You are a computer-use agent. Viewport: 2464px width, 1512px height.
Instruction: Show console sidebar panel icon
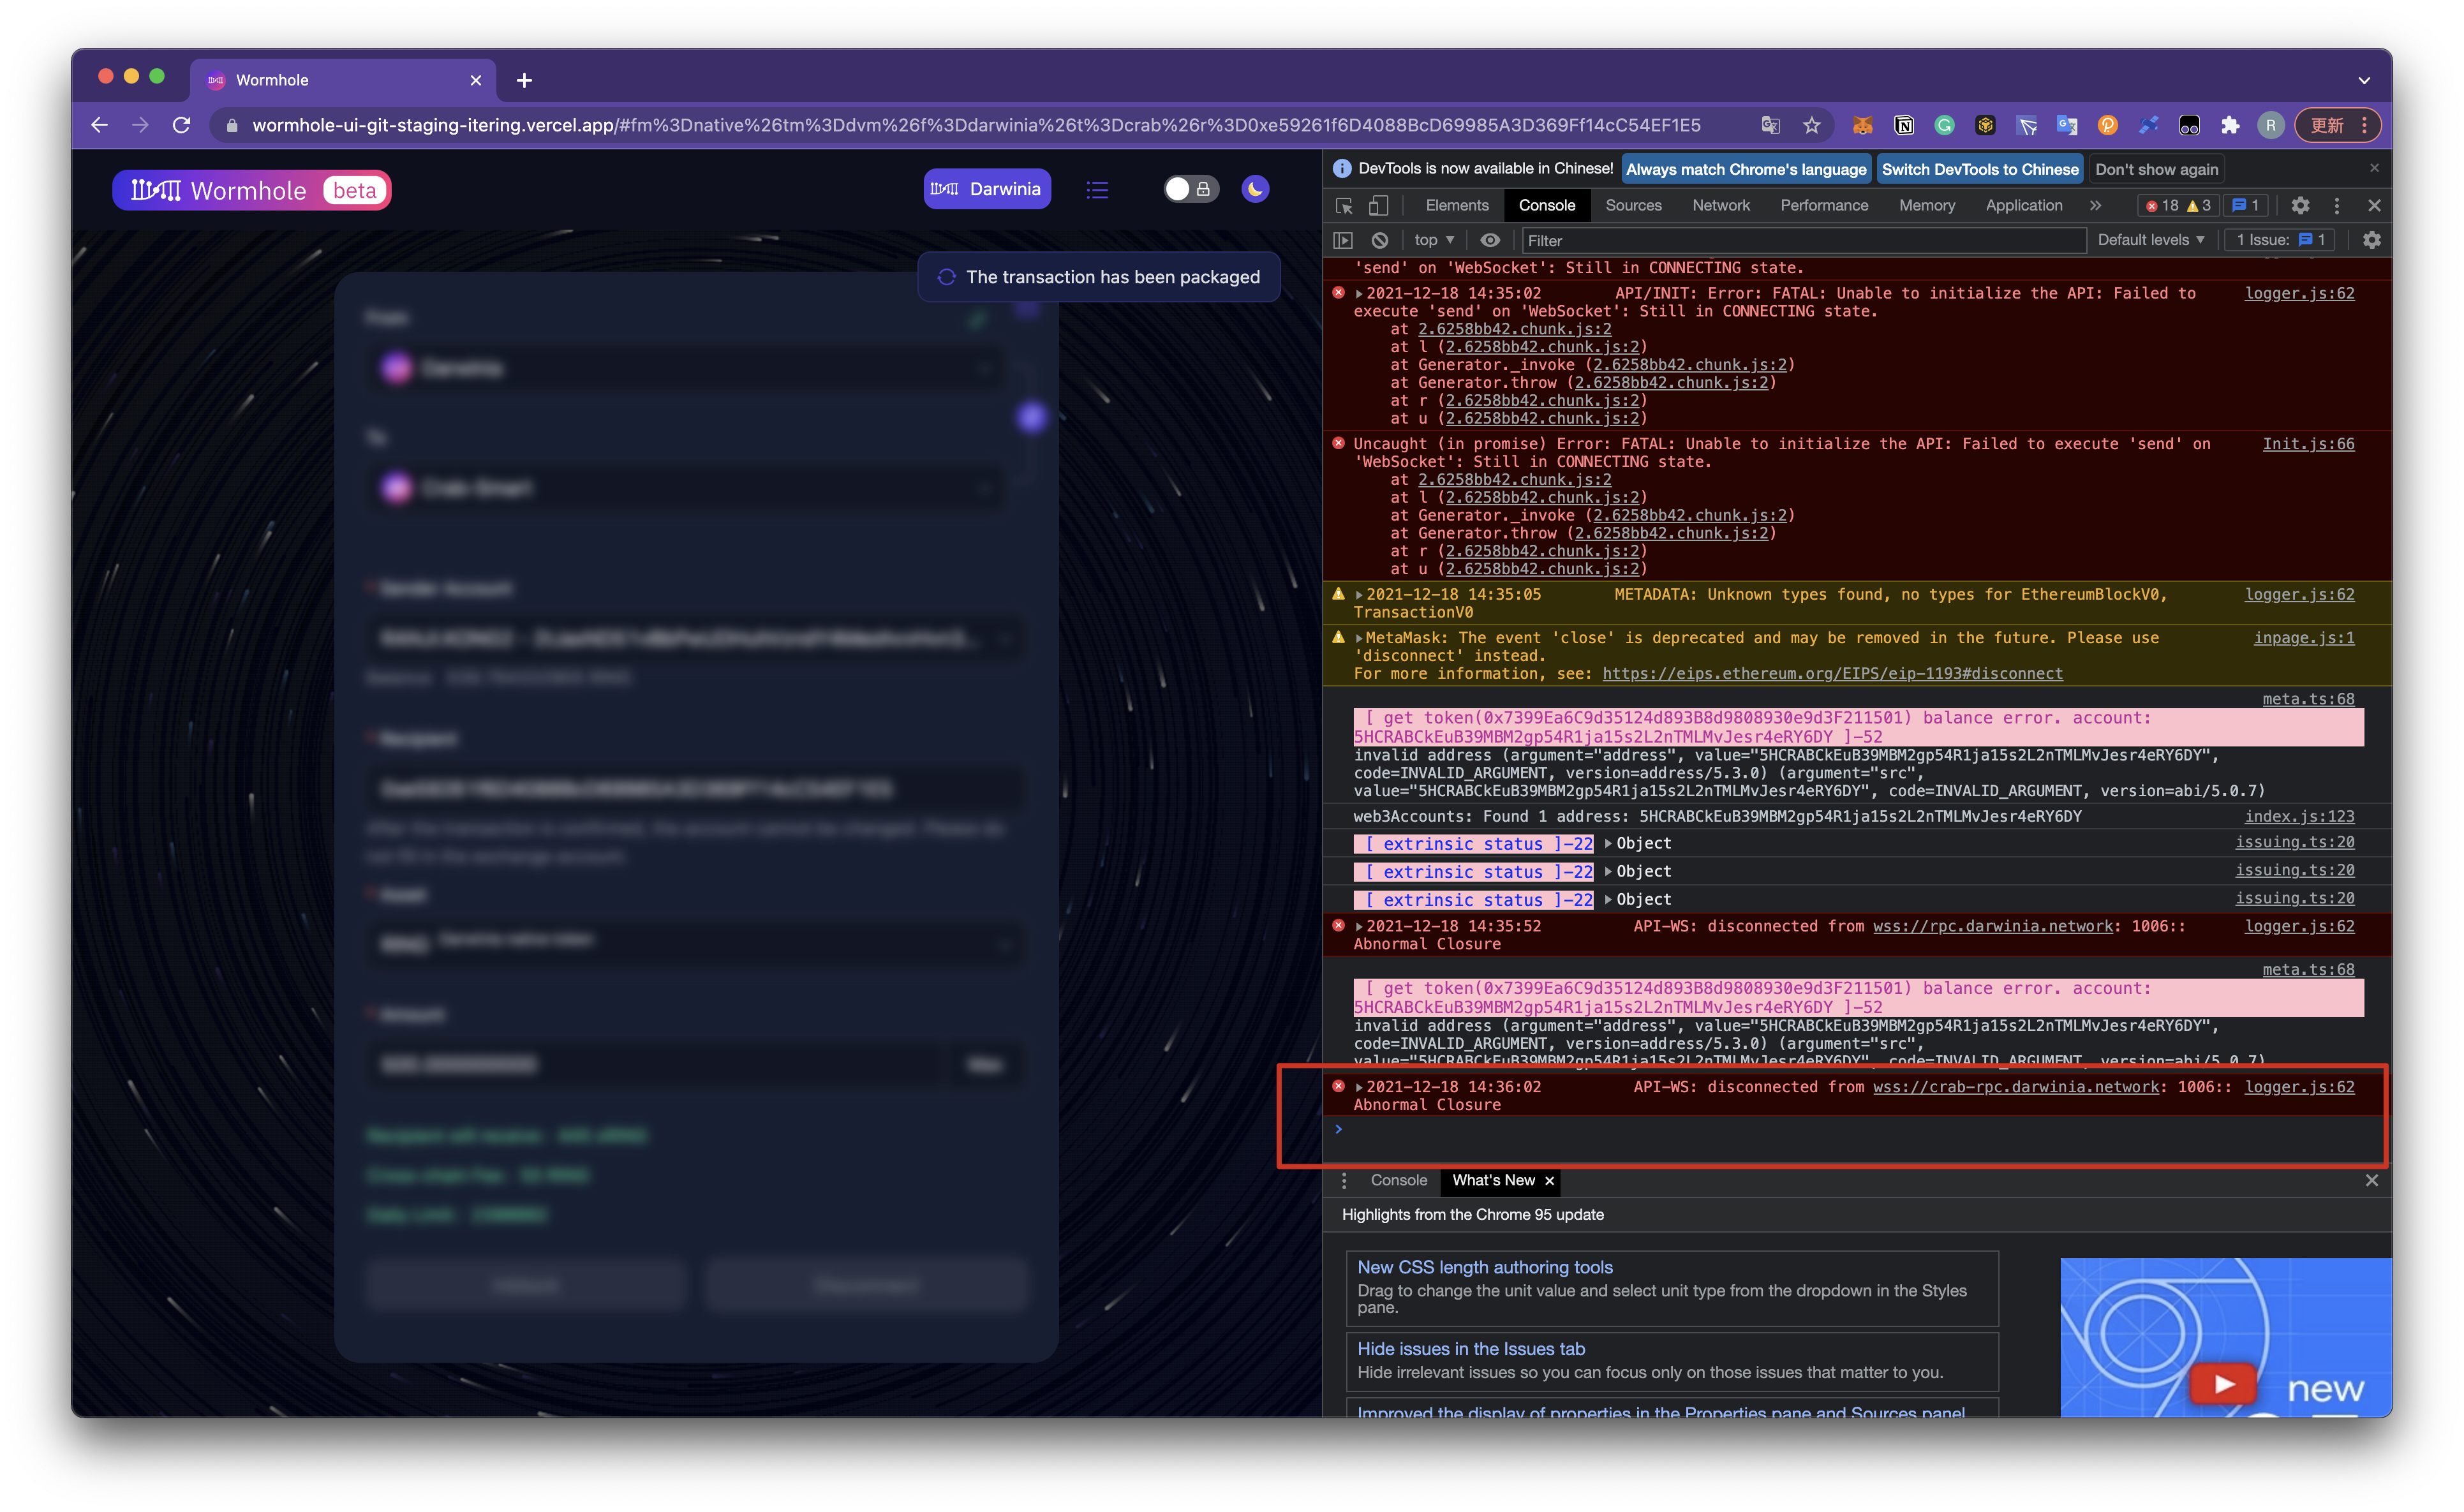tap(1343, 240)
